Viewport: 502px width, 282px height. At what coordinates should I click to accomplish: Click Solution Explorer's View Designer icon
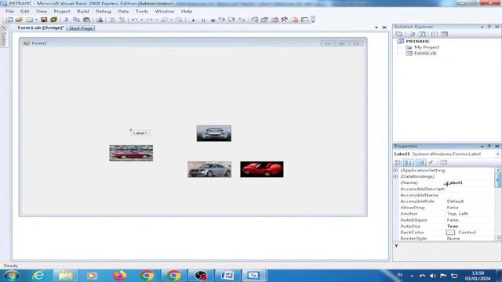(445, 34)
